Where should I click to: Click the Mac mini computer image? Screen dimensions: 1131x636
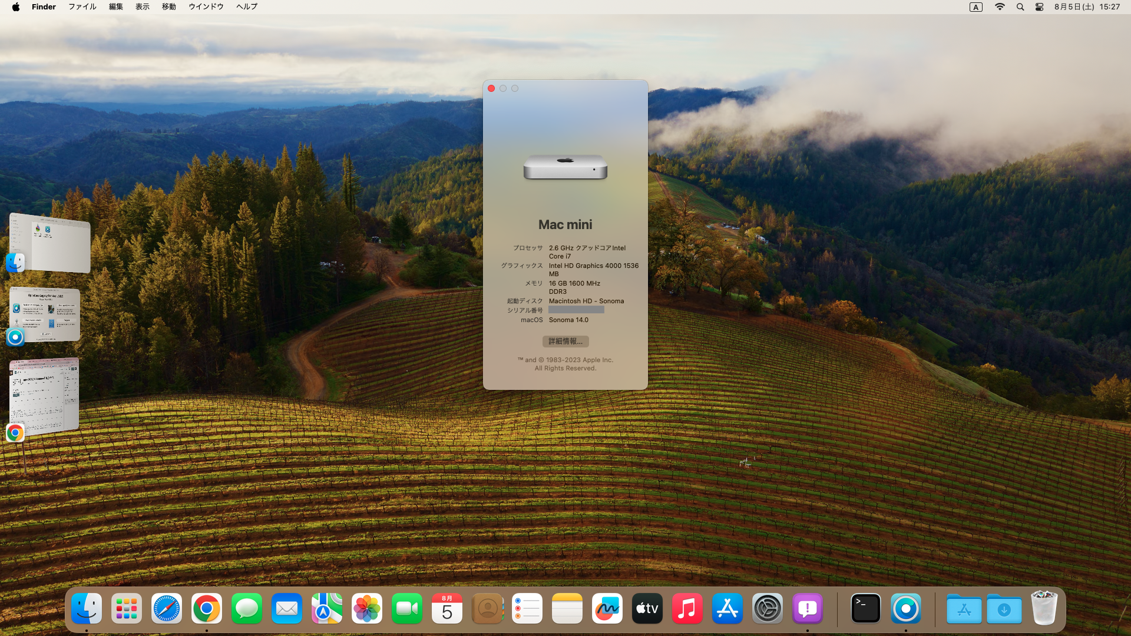point(565,167)
